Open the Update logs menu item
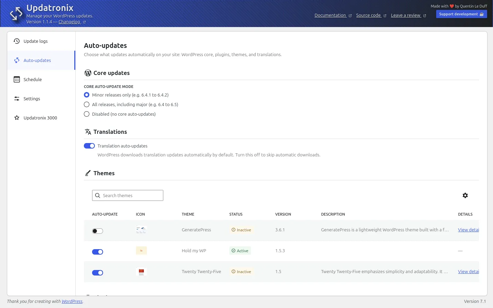The width and height of the screenshot is (493, 308). [x=41, y=41]
